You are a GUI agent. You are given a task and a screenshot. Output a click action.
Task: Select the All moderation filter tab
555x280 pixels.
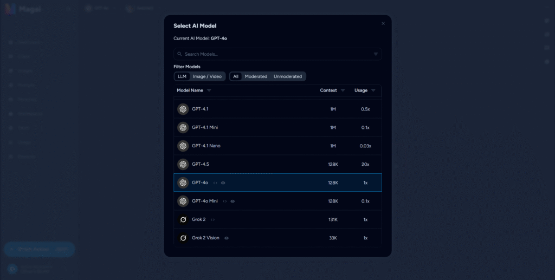pos(236,76)
